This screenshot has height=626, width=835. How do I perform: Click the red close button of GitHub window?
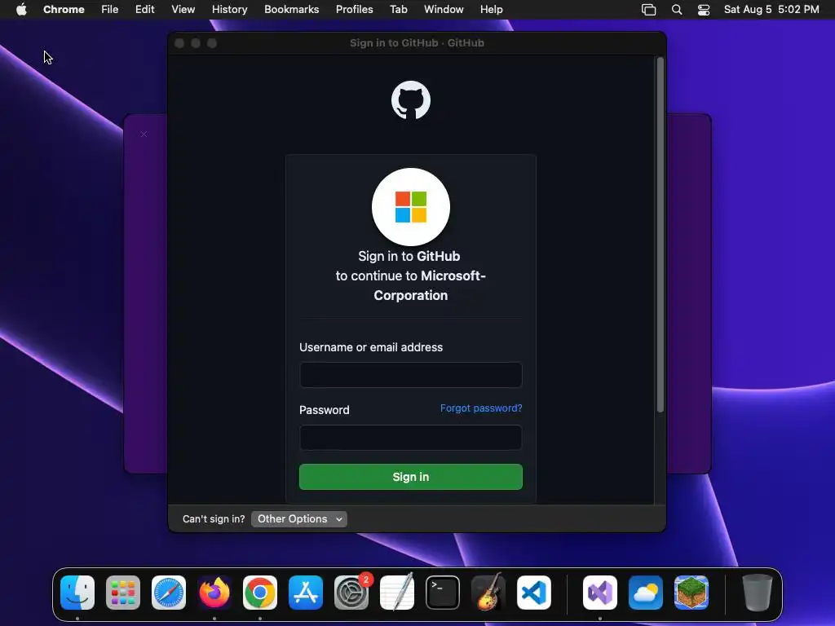pos(179,43)
